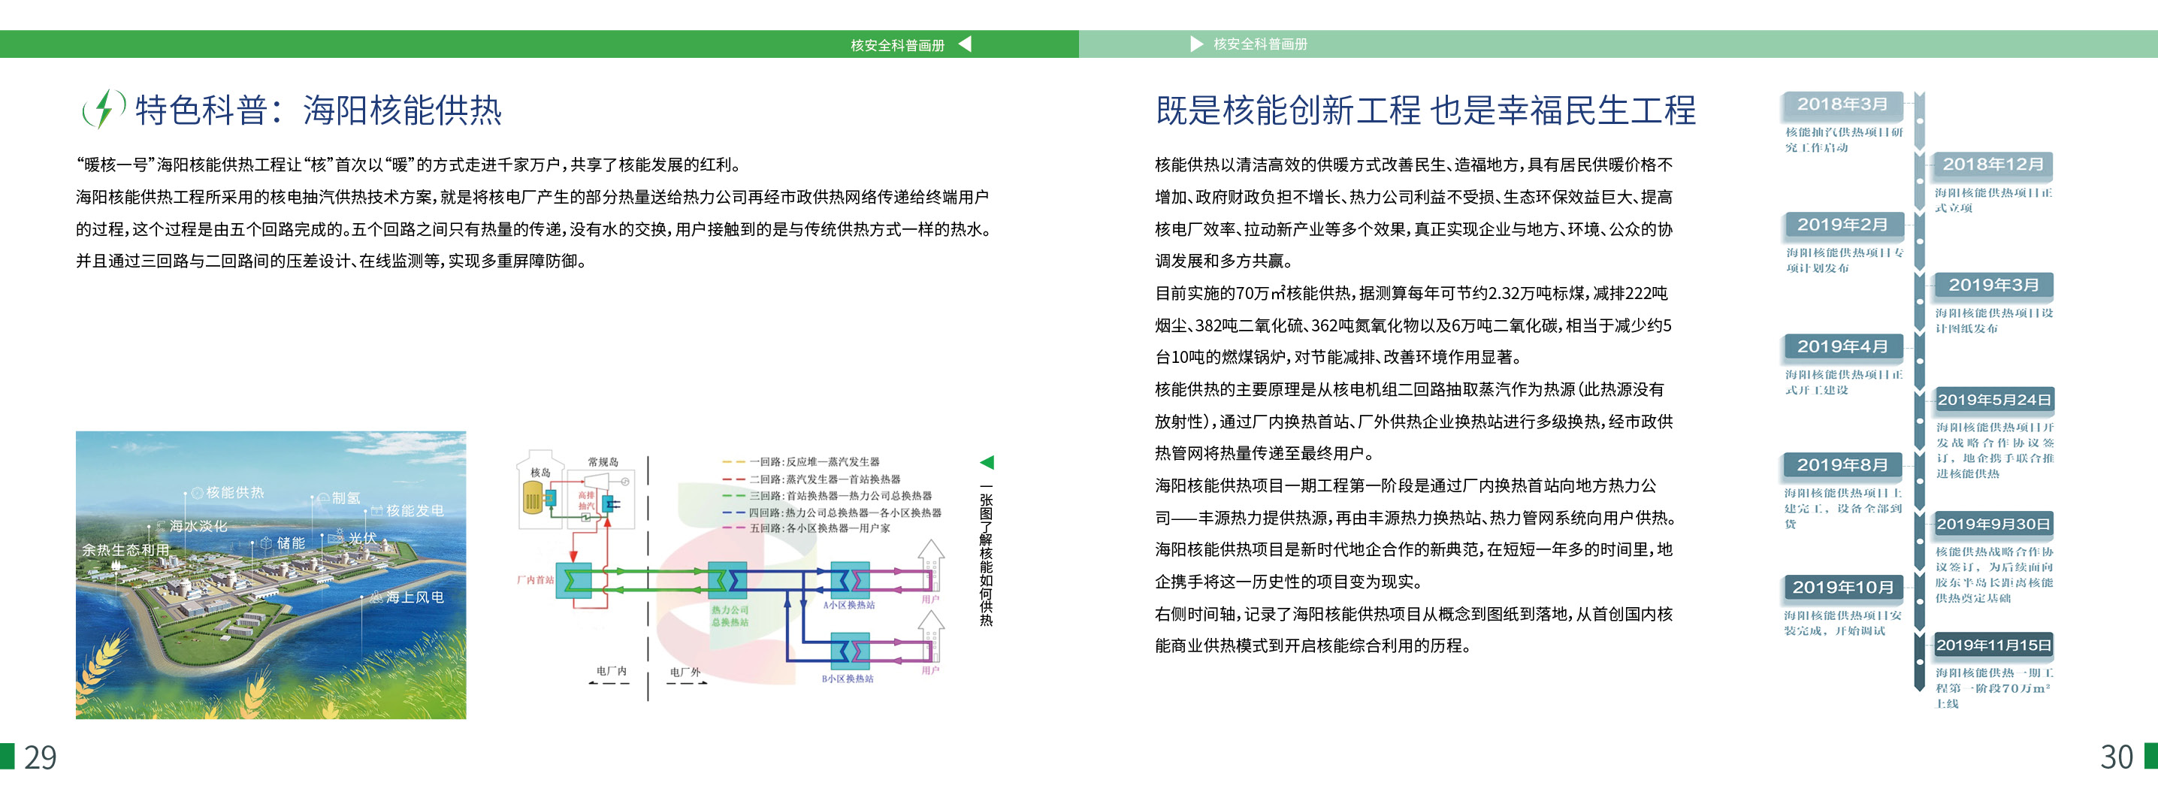Select the 2019年4月 timeline marker
Screen dimensions: 2158x795
1842,347
